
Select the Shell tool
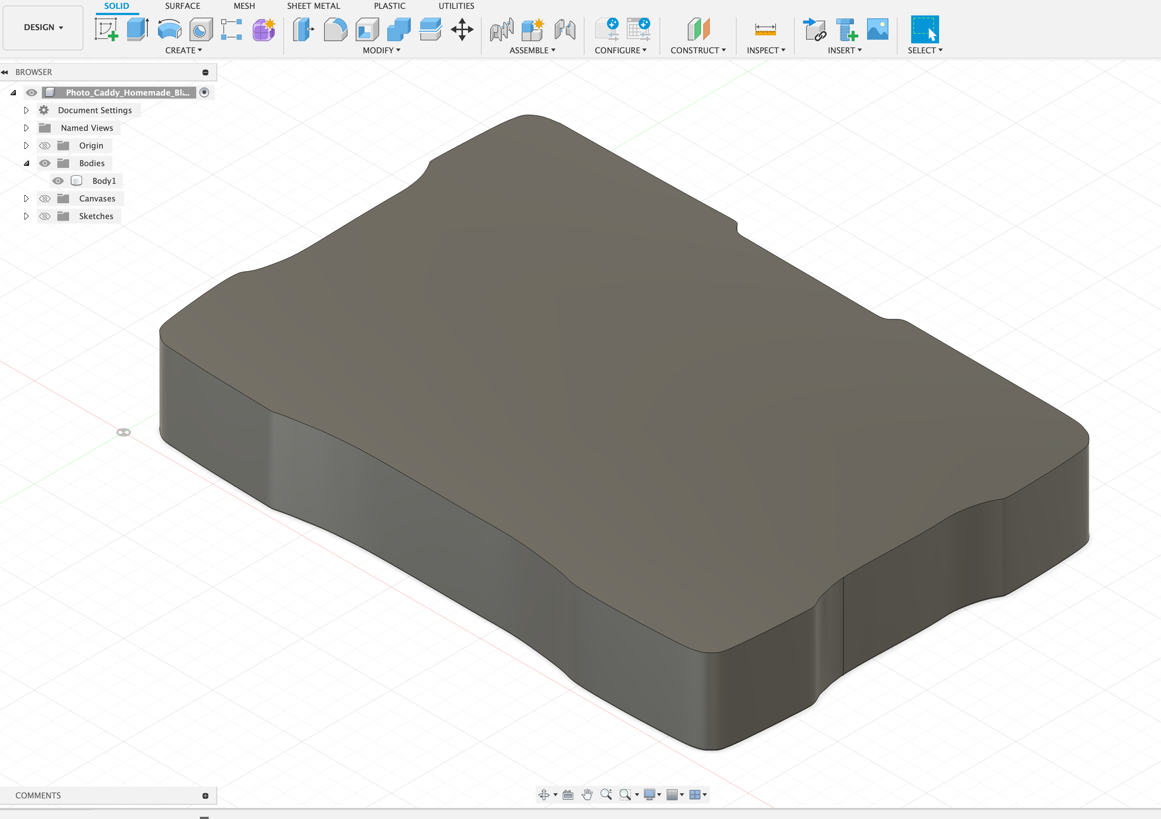pyautogui.click(x=367, y=29)
